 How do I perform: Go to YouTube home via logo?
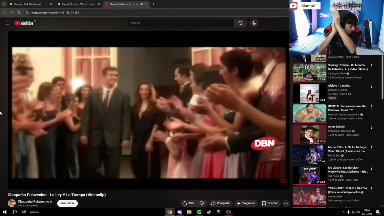point(24,23)
